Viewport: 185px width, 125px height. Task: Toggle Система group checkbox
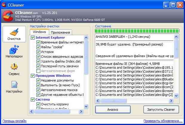33,100
